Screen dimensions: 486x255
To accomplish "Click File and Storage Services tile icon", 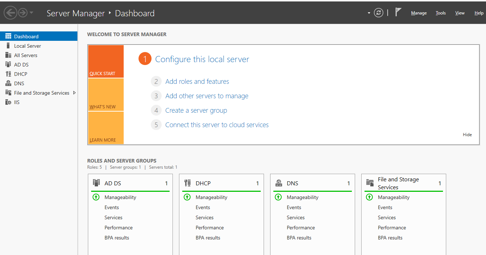I will 370,183.
